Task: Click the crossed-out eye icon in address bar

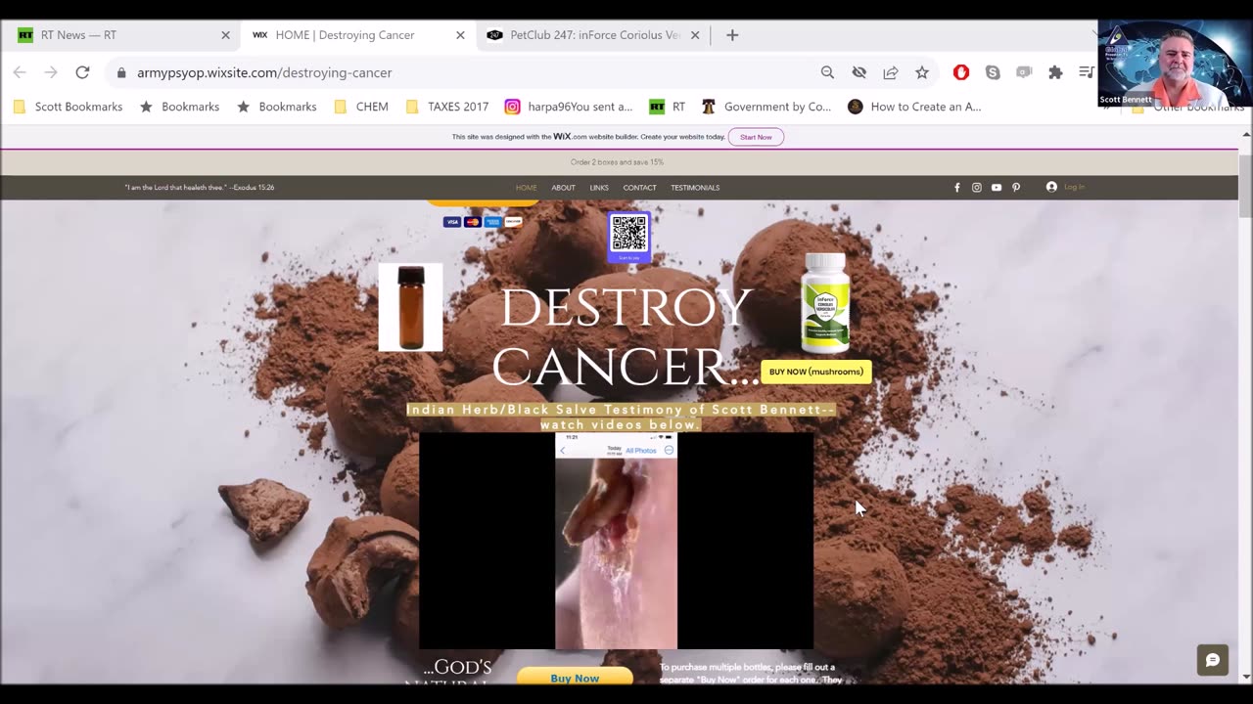Action: tap(859, 72)
